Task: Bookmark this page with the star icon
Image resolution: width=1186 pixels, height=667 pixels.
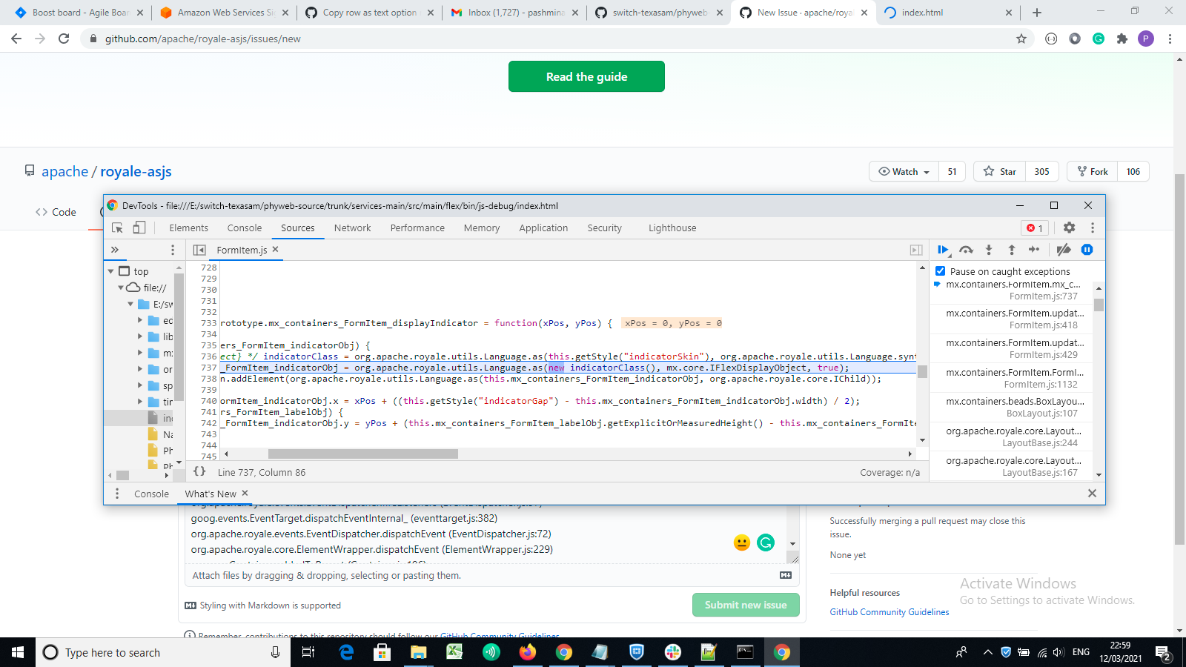Action: 1021,39
